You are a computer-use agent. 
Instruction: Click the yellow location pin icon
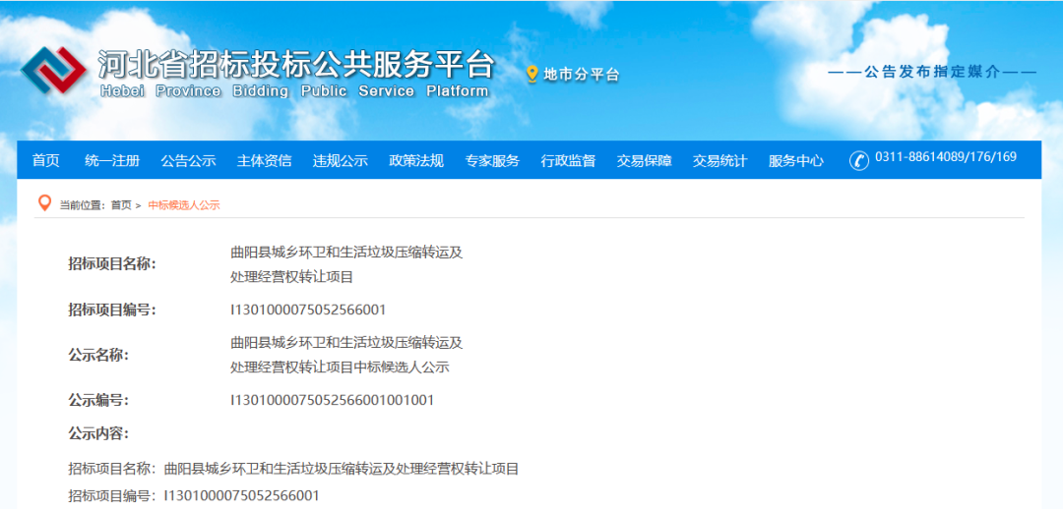(532, 75)
